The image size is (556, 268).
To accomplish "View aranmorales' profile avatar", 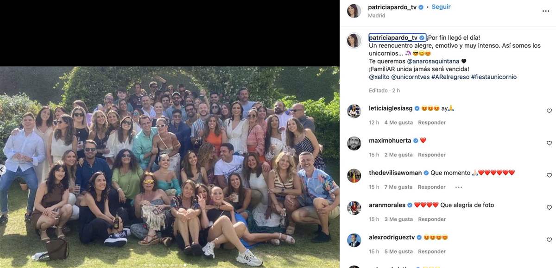I will (x=354, y=208).
